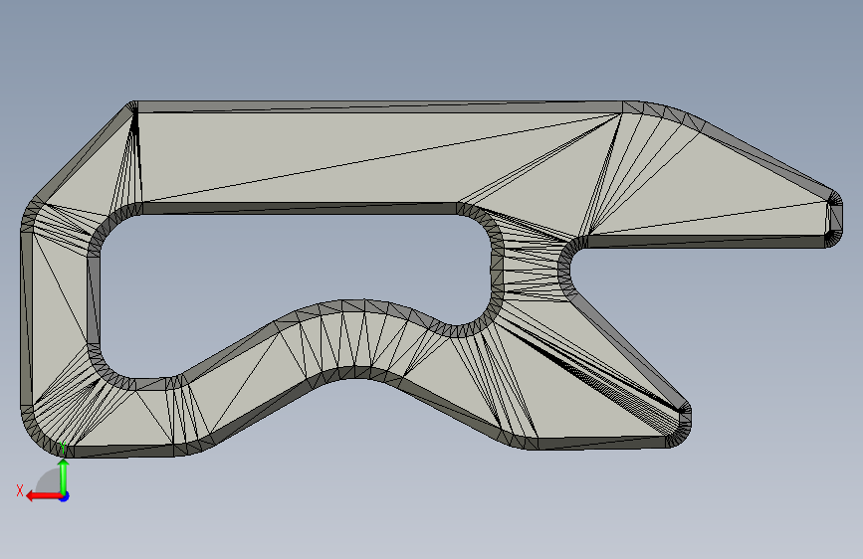Screen dimensions: 863x559
Task: Click the blue Z axis dot at the triad origin
Action: 65,496
